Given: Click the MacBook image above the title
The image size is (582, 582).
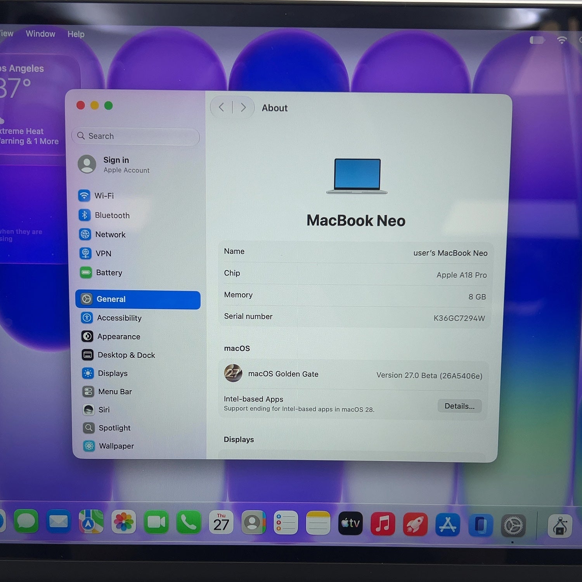Looking at the screenshot, I should click(x=357, y=176).
